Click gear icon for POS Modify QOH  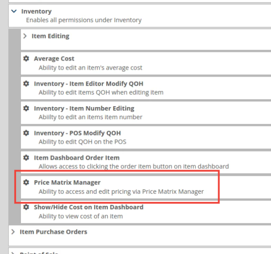point(26,133)
